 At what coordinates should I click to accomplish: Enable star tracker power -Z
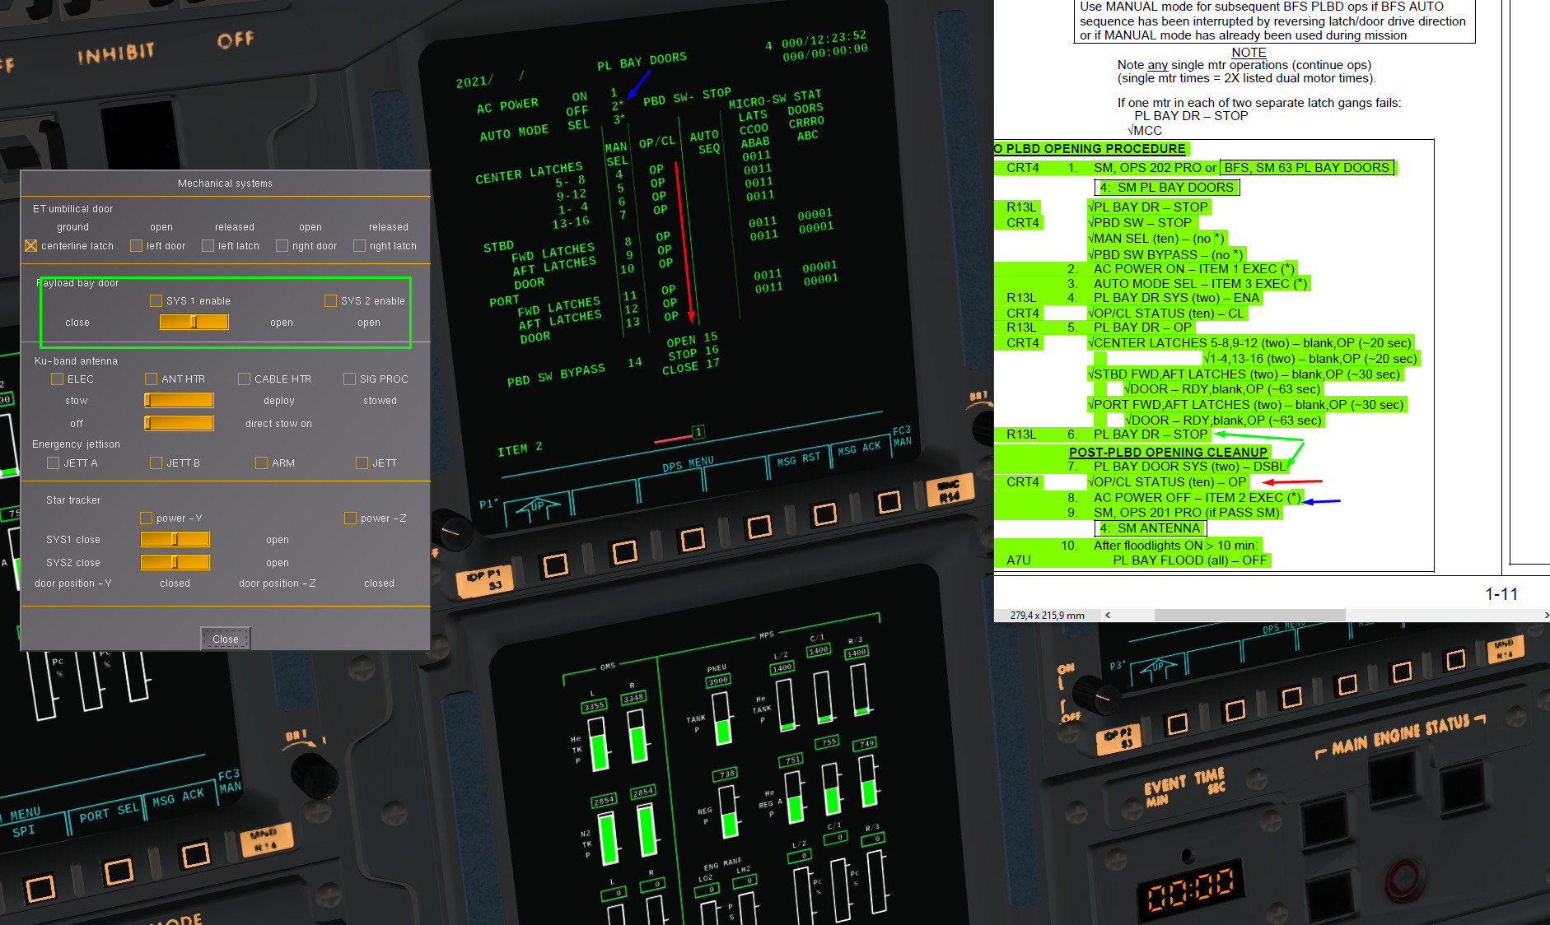point(351,518)
